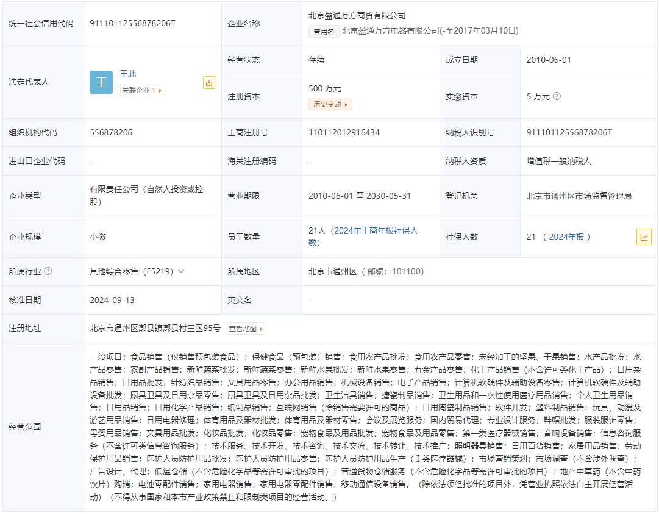Open legal representative 王北 profile link
This screenshot has height=514, width=659.
pos(128,74)
